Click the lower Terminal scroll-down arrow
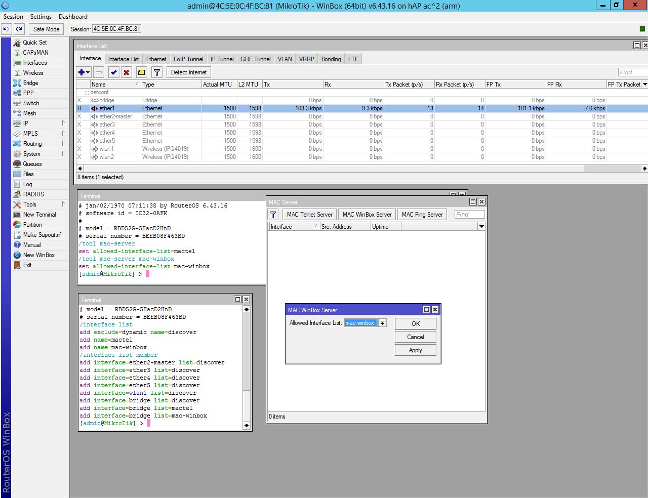This screenshot has width=648, height=498. coord(247,426)
